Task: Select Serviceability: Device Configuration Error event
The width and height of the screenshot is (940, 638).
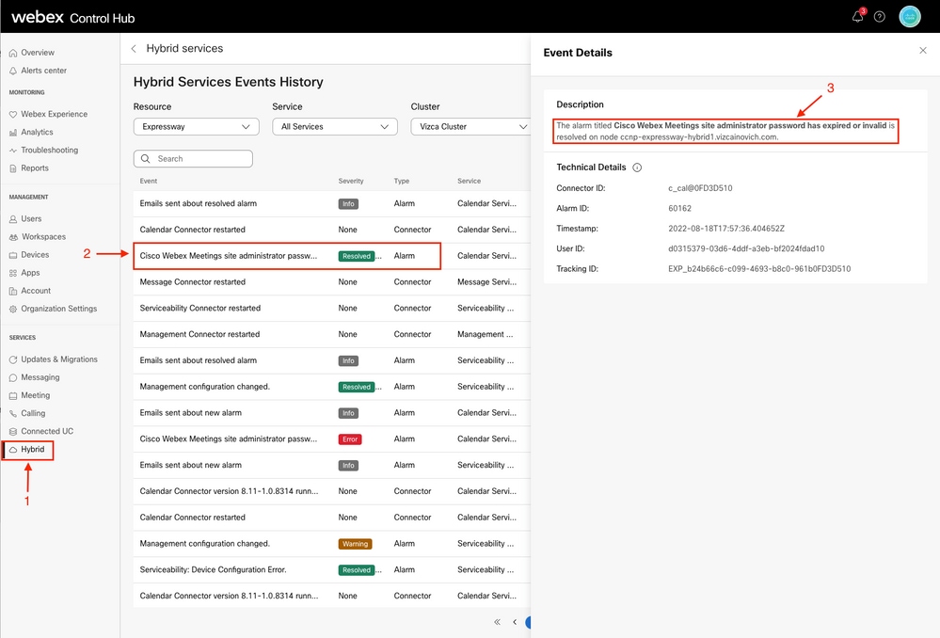Action: coord(213,569)
